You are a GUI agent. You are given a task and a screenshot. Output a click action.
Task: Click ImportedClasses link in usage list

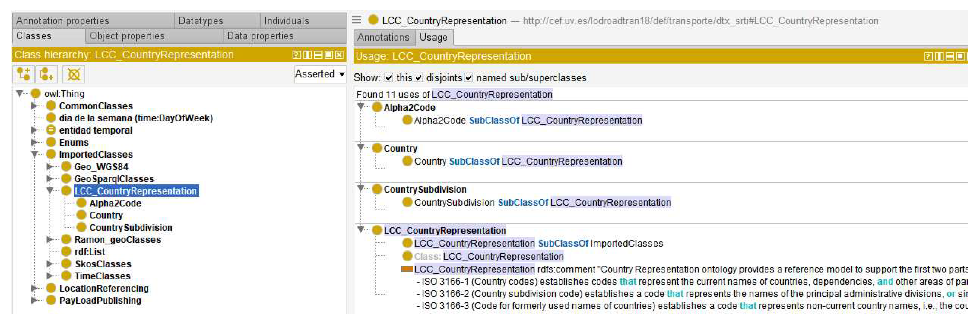(627, 243)
